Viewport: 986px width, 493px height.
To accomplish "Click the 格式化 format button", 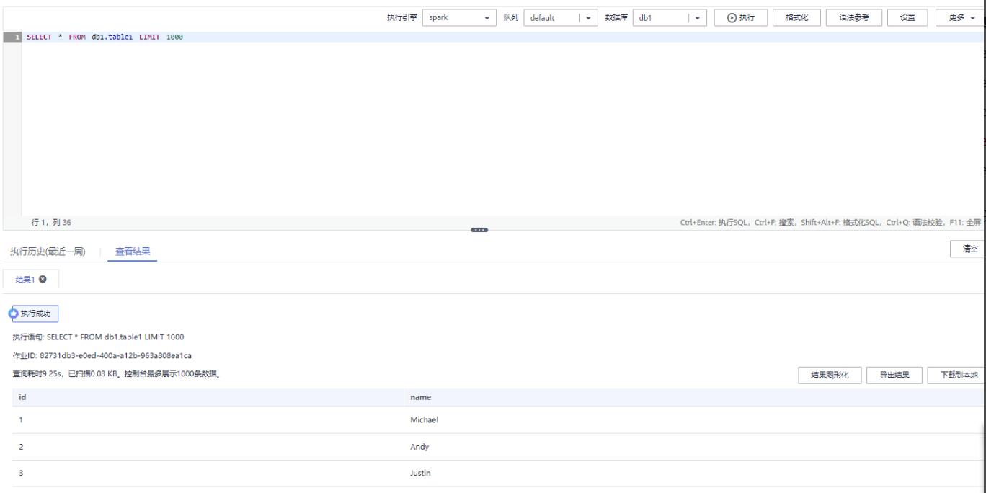I will point(796,18).
